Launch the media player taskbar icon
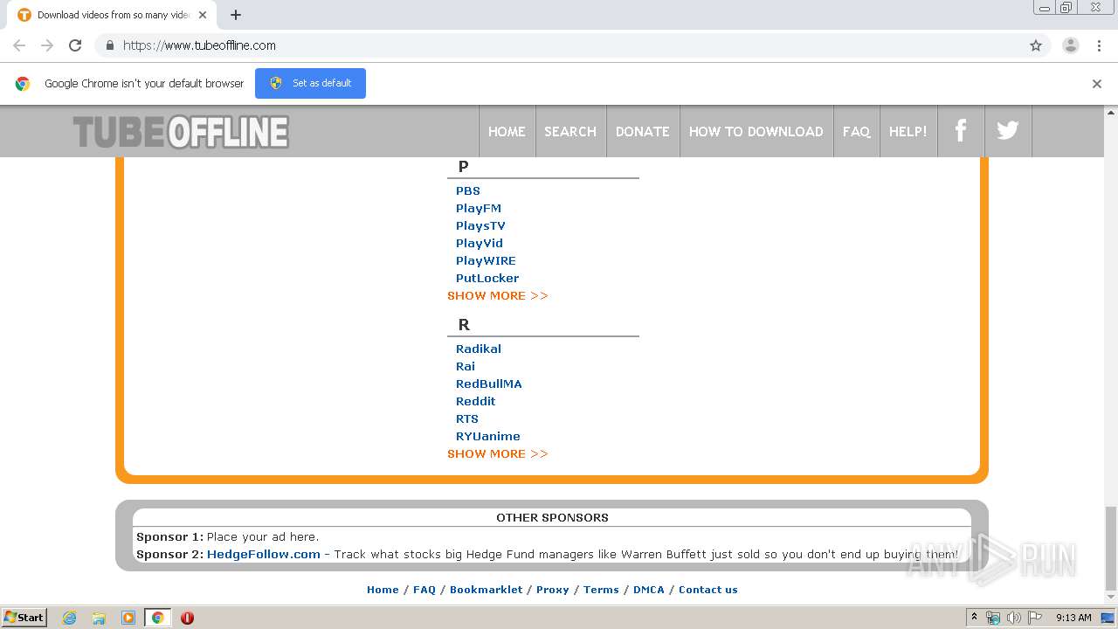 [128, 618]
